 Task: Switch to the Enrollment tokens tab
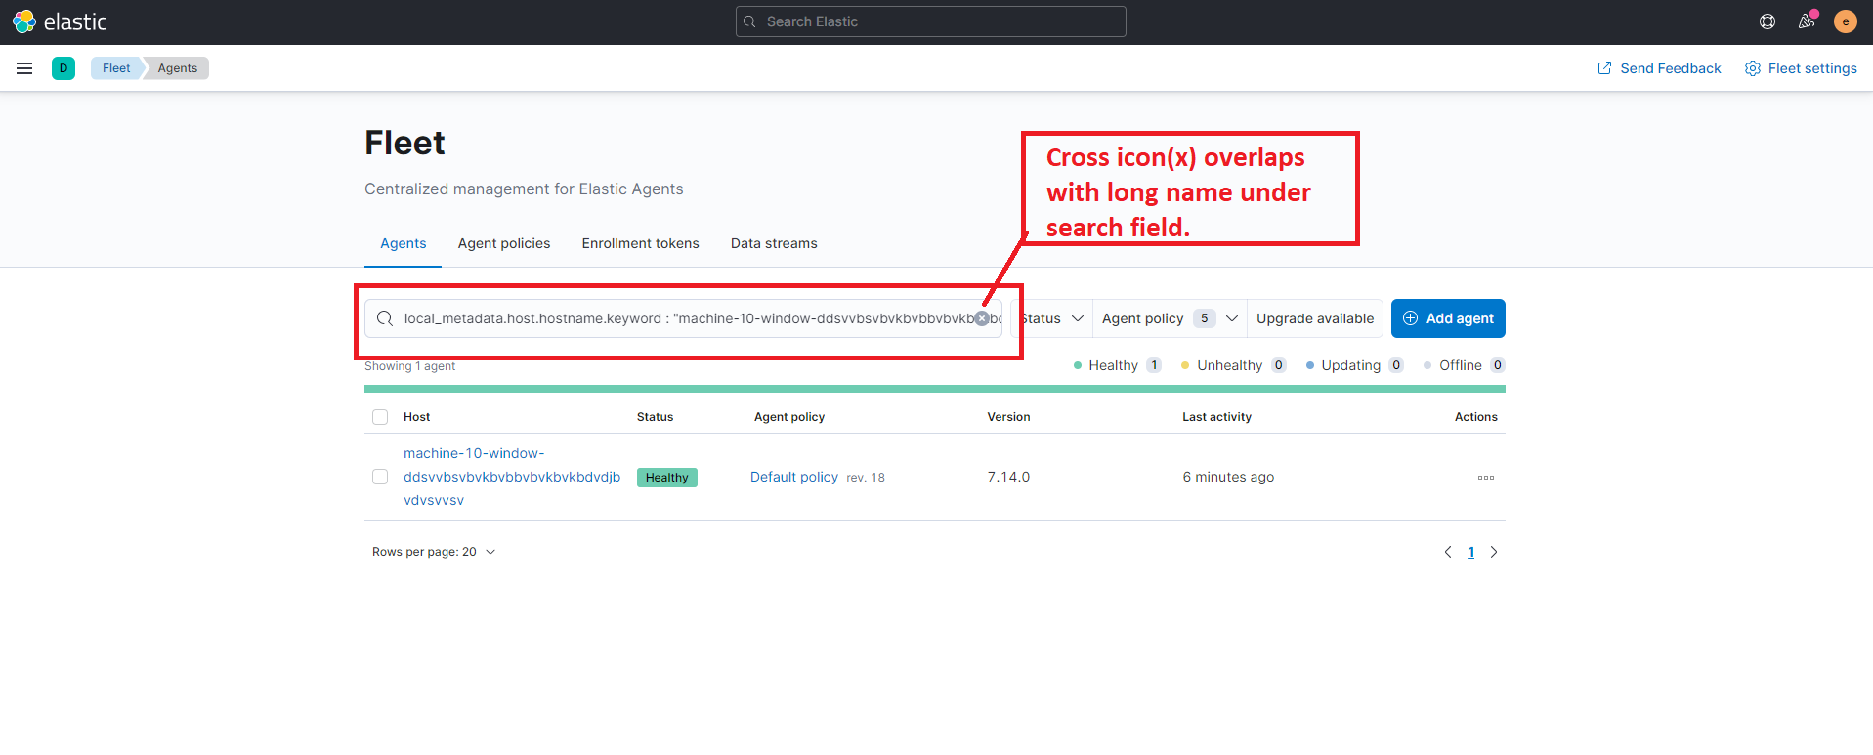point(641,243)
